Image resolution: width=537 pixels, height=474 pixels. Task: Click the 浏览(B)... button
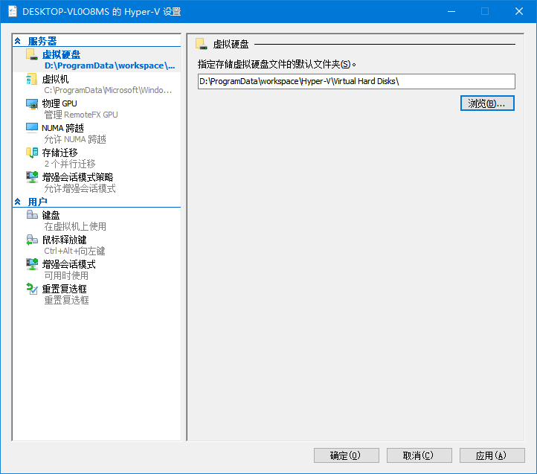(x=487, y=103)
